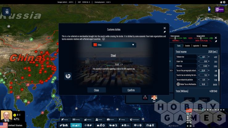
Task: Click the taxes list scrollbar
Action: 219,75
